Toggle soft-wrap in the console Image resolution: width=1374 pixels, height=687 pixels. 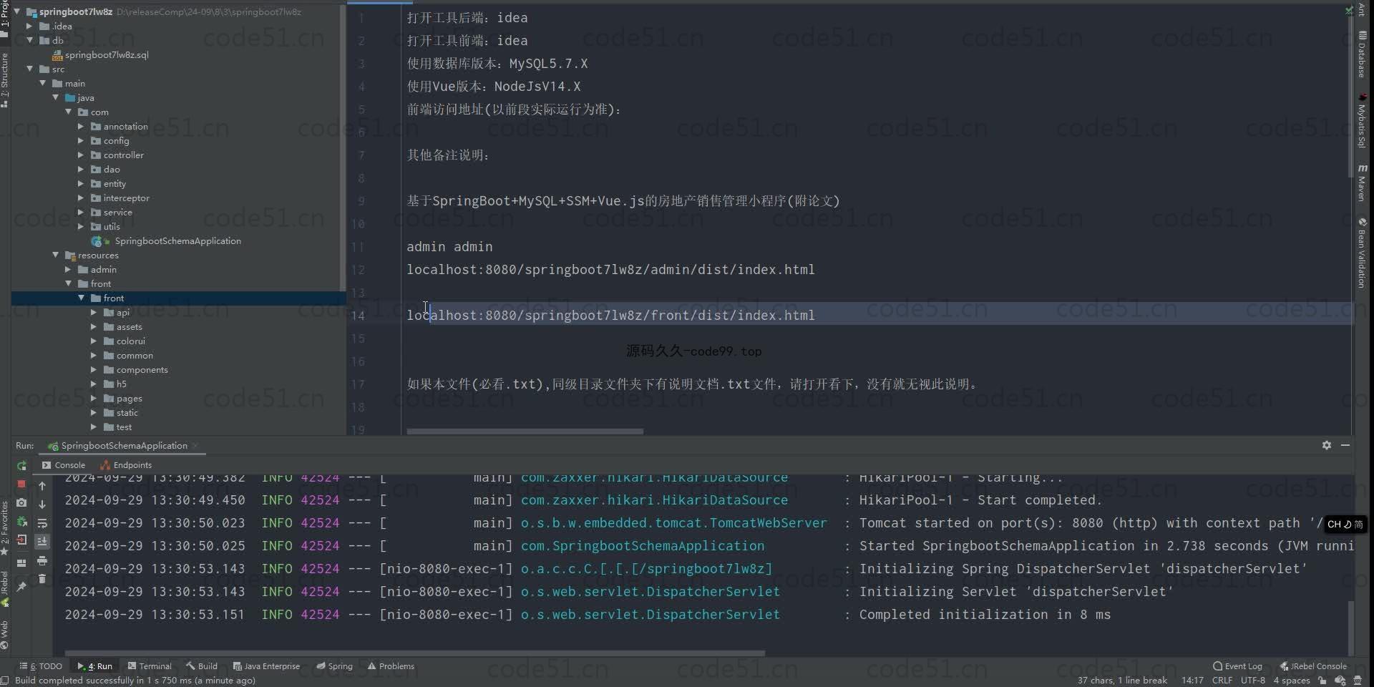point(42,523)
